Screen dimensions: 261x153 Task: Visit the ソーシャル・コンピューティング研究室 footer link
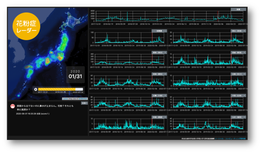pyautogui.click(x=230, y=139)
